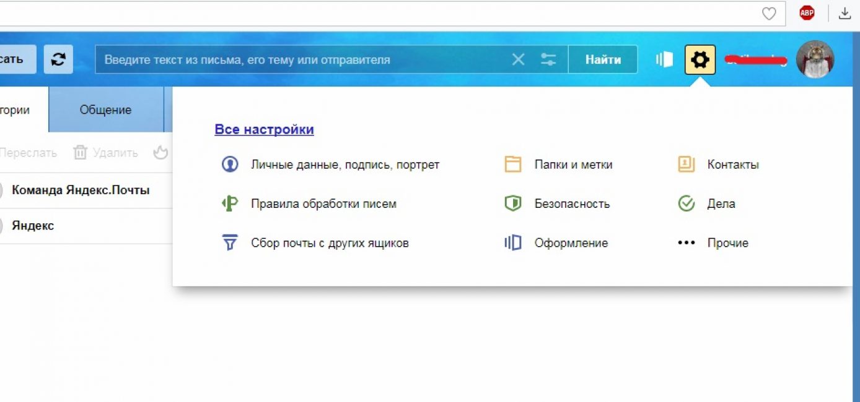Click the folders and labels folder icon
860x402 pixels.
pos(513,165)
